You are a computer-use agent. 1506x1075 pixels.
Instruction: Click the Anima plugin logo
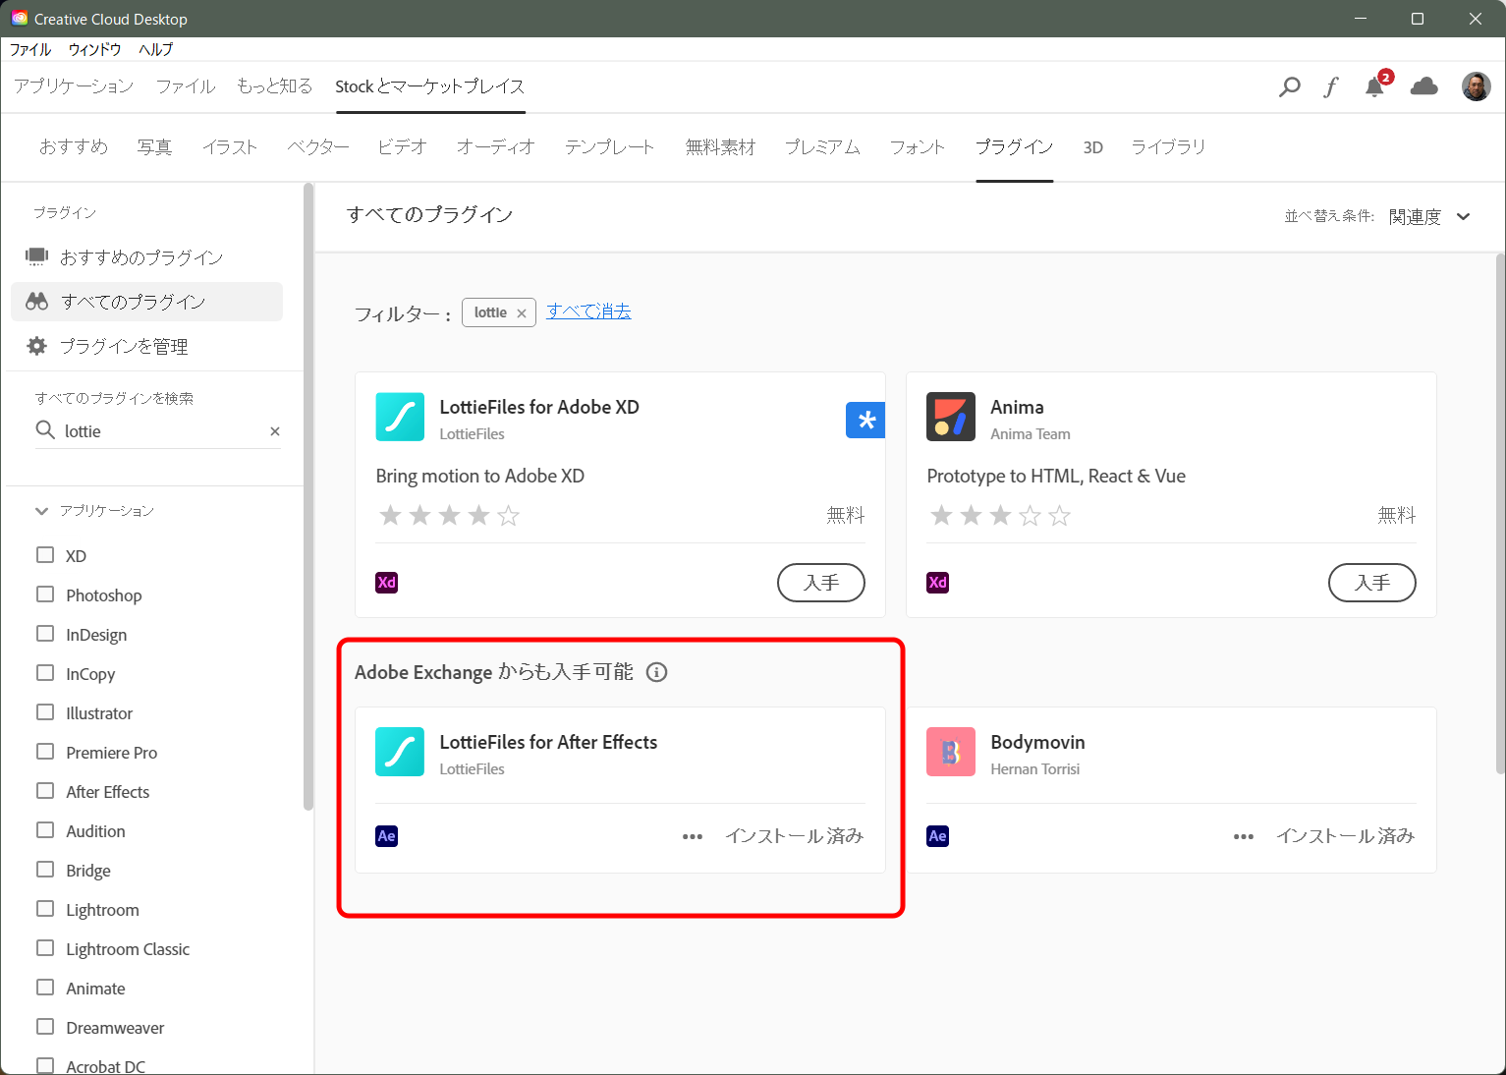951,418
